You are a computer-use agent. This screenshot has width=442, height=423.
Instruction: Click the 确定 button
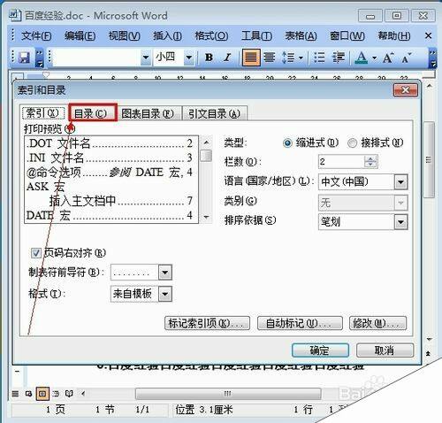[320, 350]
